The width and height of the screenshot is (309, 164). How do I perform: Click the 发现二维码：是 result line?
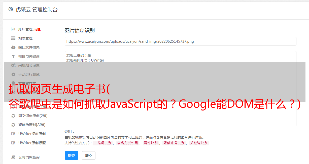(79, 55)
